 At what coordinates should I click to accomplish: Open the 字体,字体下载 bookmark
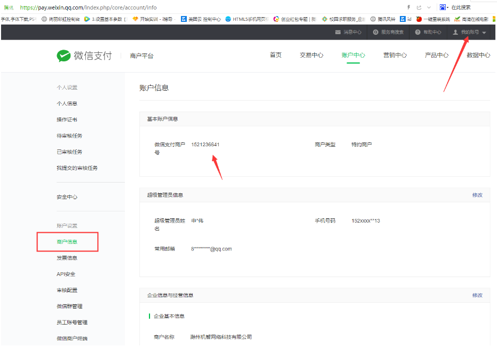(x=18, y=19)
